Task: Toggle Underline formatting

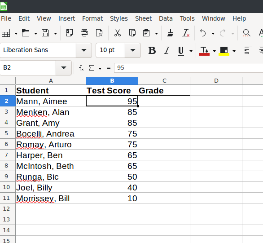Action: [x=181, y=51]
